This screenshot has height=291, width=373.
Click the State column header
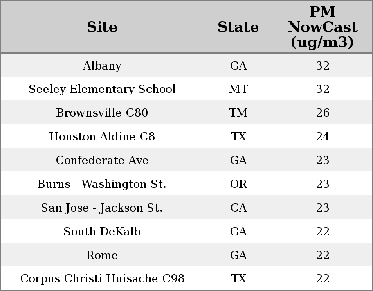[238, 27]
